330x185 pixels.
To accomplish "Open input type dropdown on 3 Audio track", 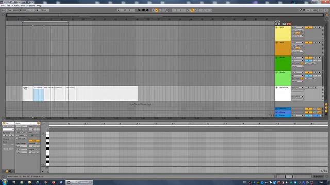I will 298,58.
